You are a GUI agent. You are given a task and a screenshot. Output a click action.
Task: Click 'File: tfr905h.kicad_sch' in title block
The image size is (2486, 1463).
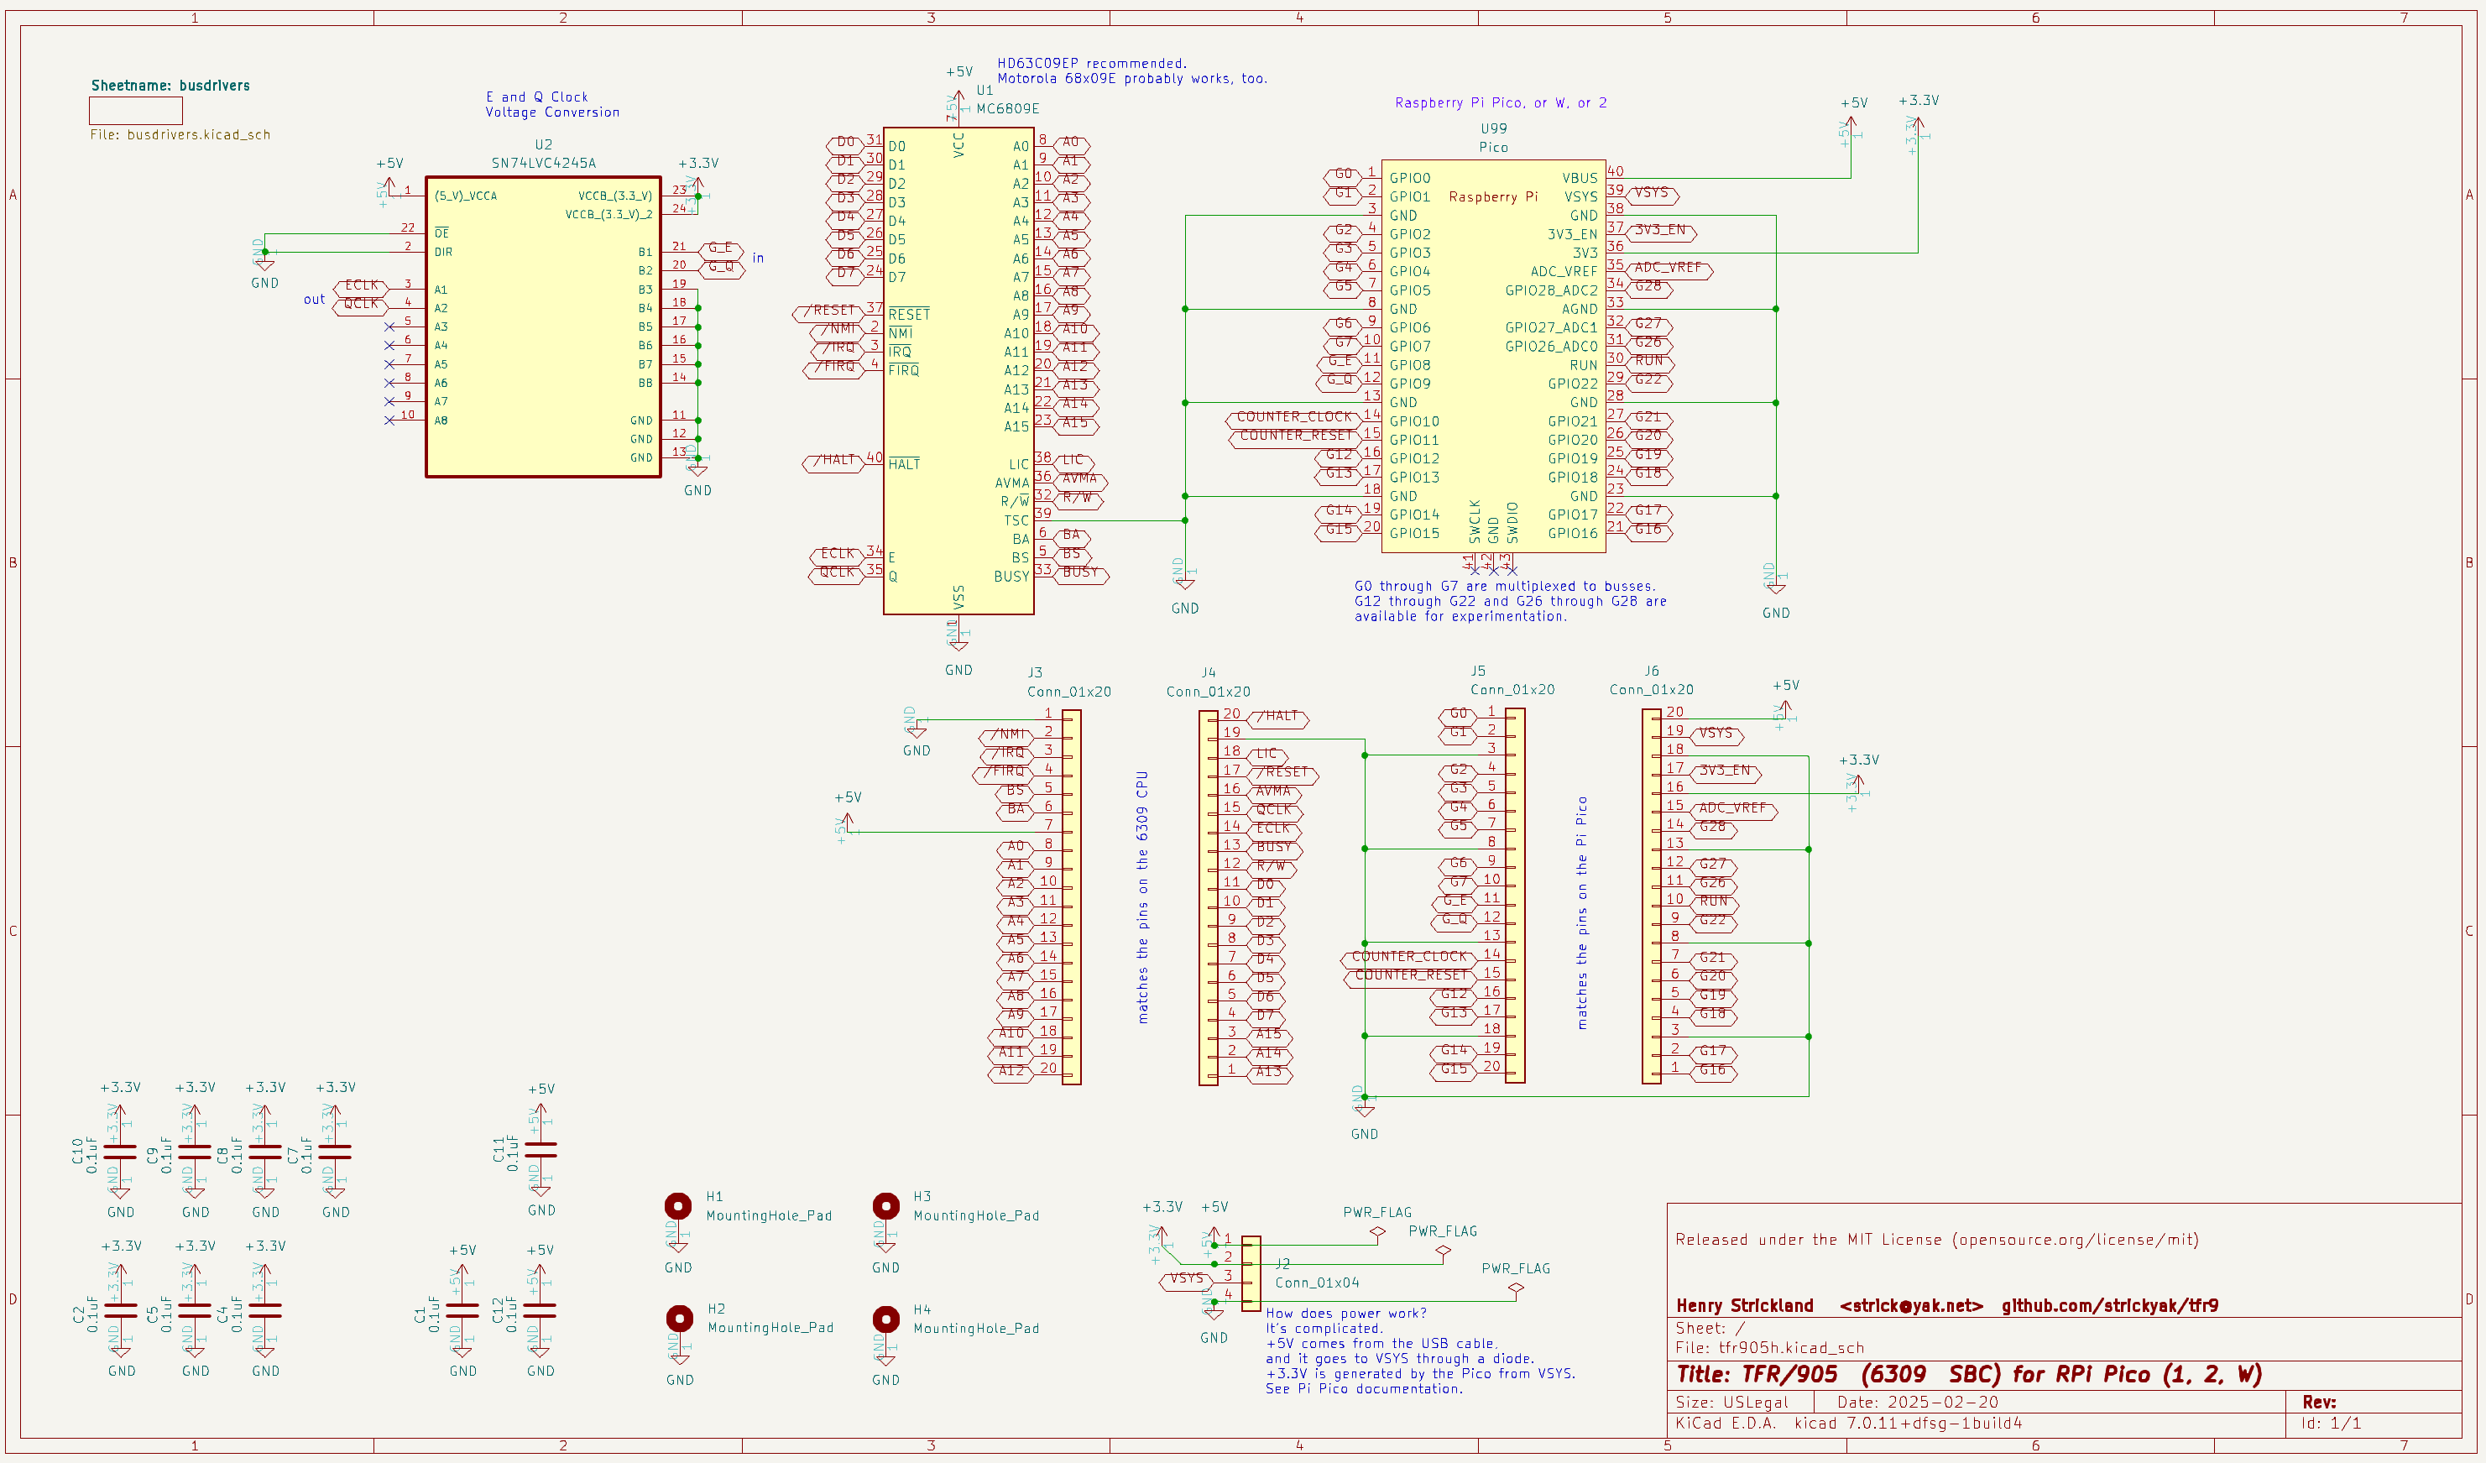(x=1770, y=1347)
